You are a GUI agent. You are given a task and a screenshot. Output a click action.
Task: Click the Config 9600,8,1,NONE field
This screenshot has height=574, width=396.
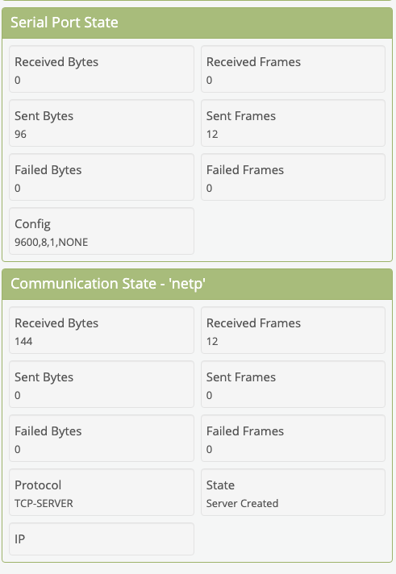[102, 231]
